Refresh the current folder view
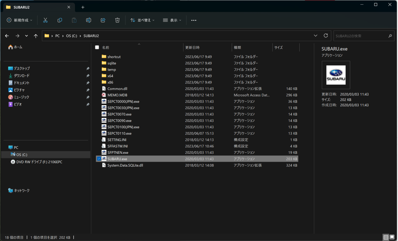Screen dimensions: 398x241 pos(326,36)
